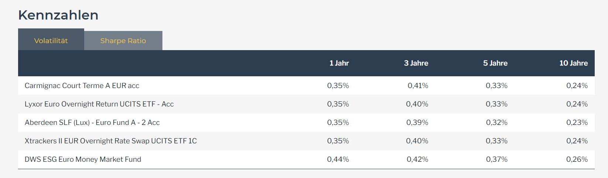Click the 10 Jahre column header
This screenshot has width=608, height=178.
[x=573, y=63]
